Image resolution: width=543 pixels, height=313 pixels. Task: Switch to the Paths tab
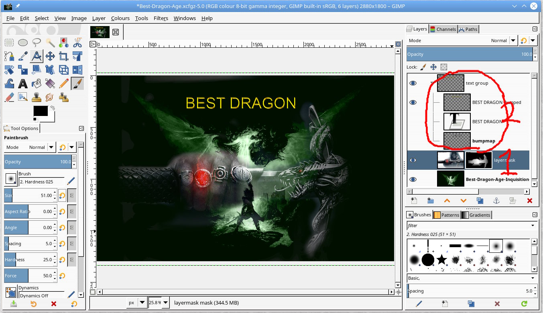pyautogui.click(x=468, y=29)
